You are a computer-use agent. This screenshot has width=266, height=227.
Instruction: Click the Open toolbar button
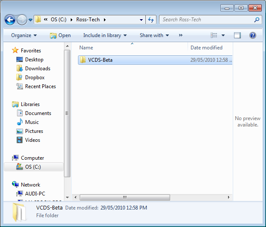pyautogui.click(x=60, y=35)
